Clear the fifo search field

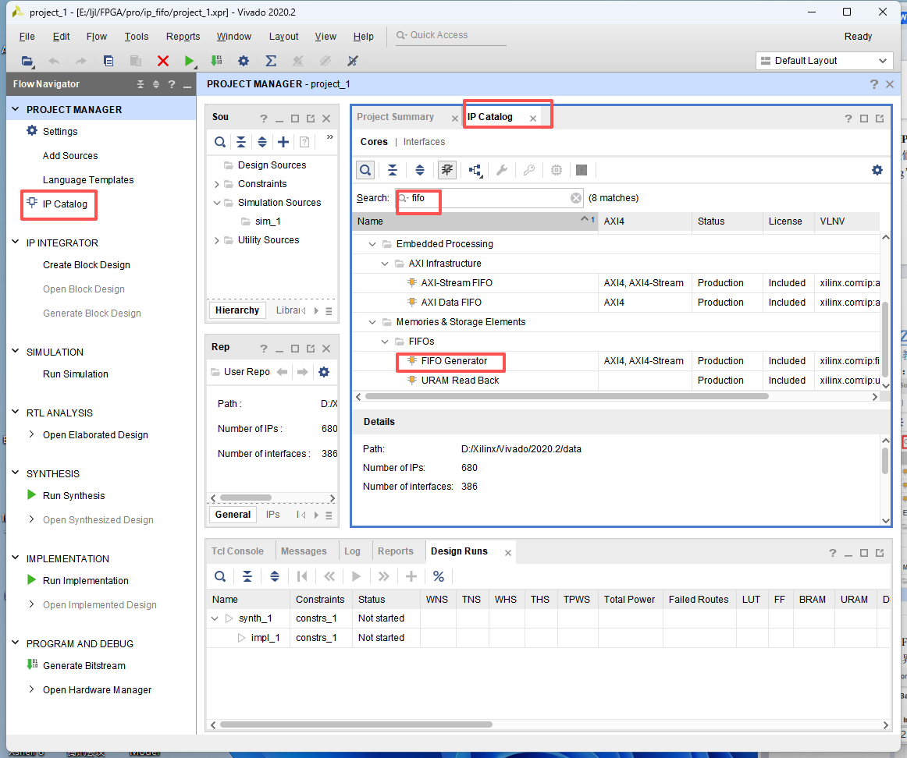tap(575, 198)
